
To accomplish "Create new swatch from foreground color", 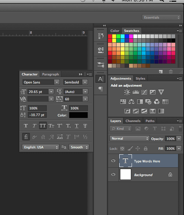I will tap(161, 72).
